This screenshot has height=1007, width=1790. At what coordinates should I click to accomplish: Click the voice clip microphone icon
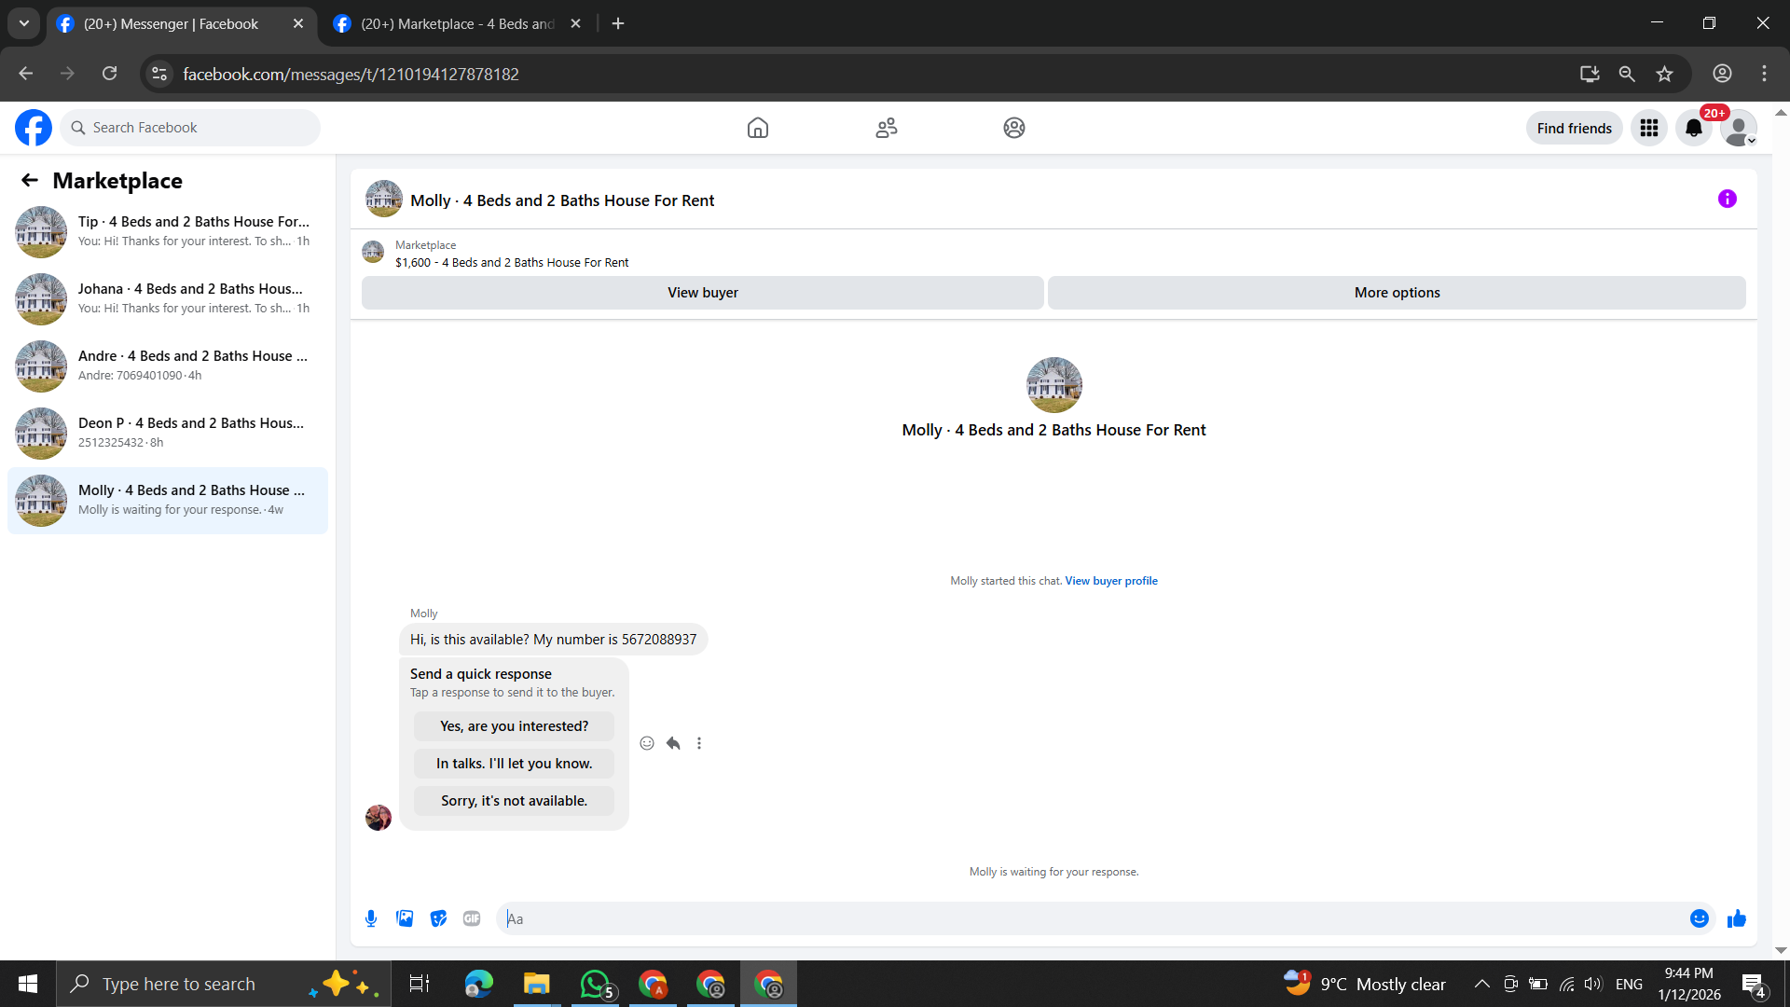tap(371, 918)
